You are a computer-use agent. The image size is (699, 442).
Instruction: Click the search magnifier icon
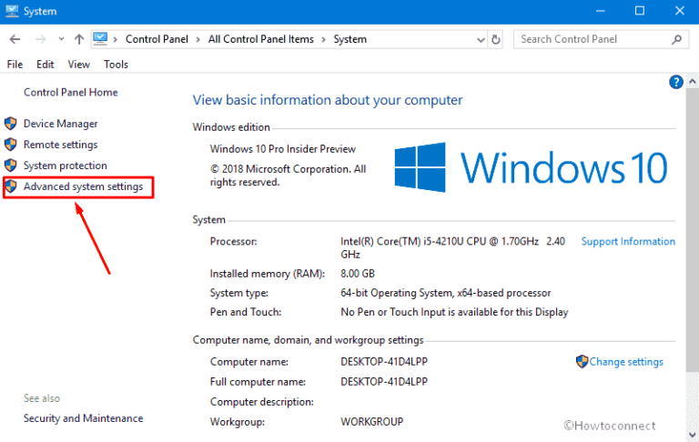[676, 39]
